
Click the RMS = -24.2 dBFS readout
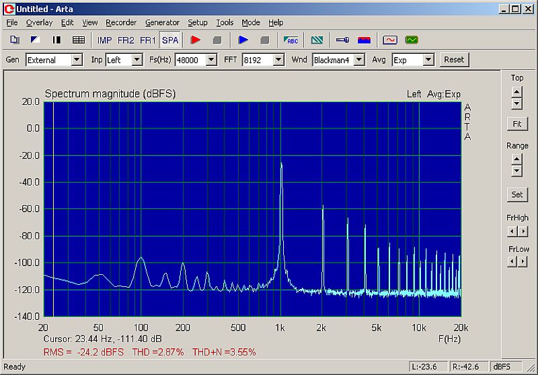[x=83, y=352]
